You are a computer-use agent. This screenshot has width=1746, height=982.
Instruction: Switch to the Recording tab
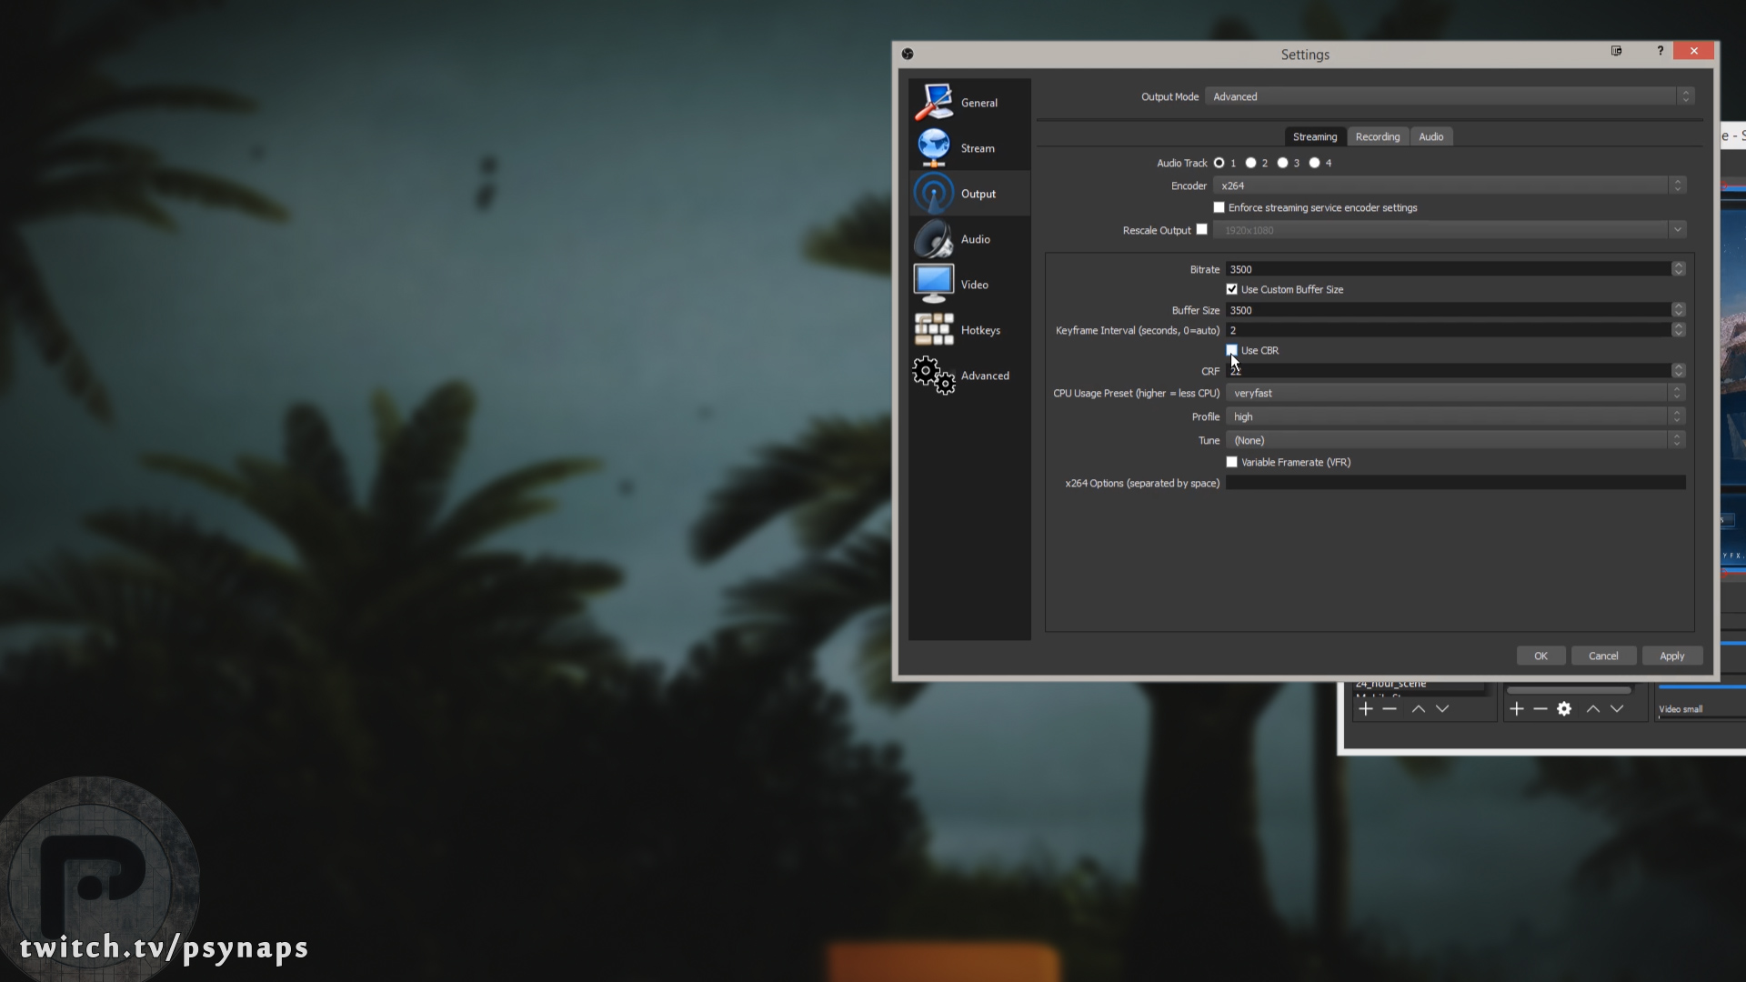click(x=1377, y=136)
